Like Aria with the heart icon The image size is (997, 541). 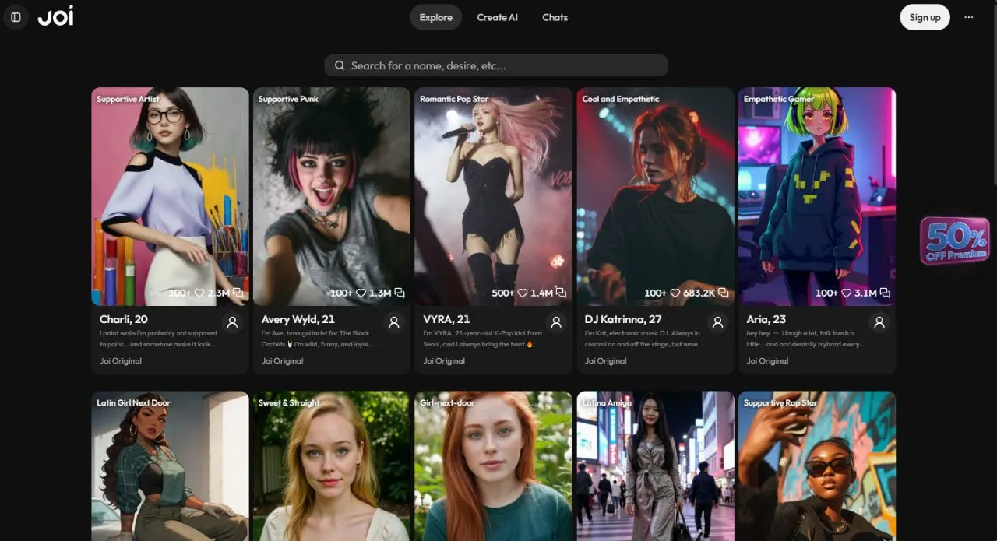pos(846,293)
